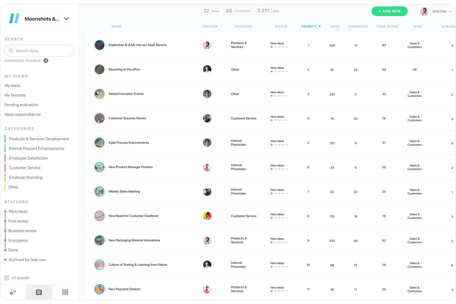
Task: Open the bubble view icon in bottom bar
Action: (13, 292)
